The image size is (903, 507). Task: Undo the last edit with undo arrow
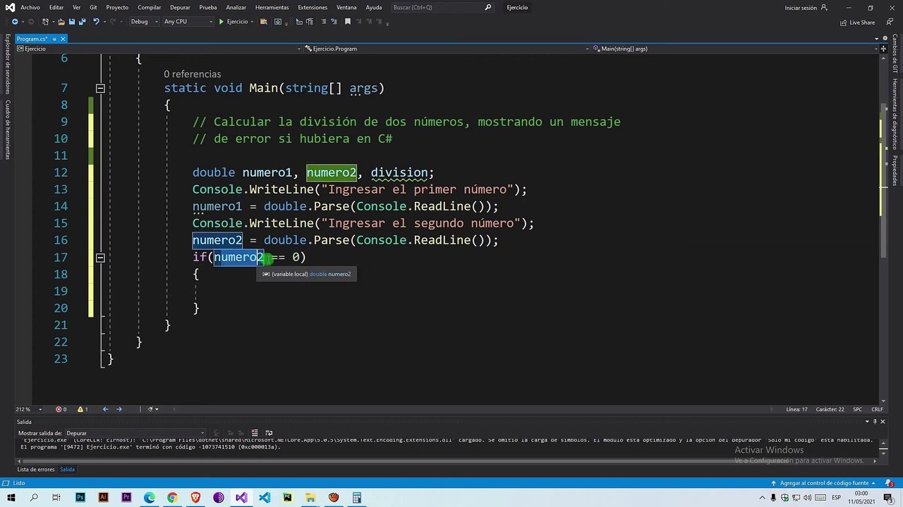pyautogui.click(x=96, y=22)
